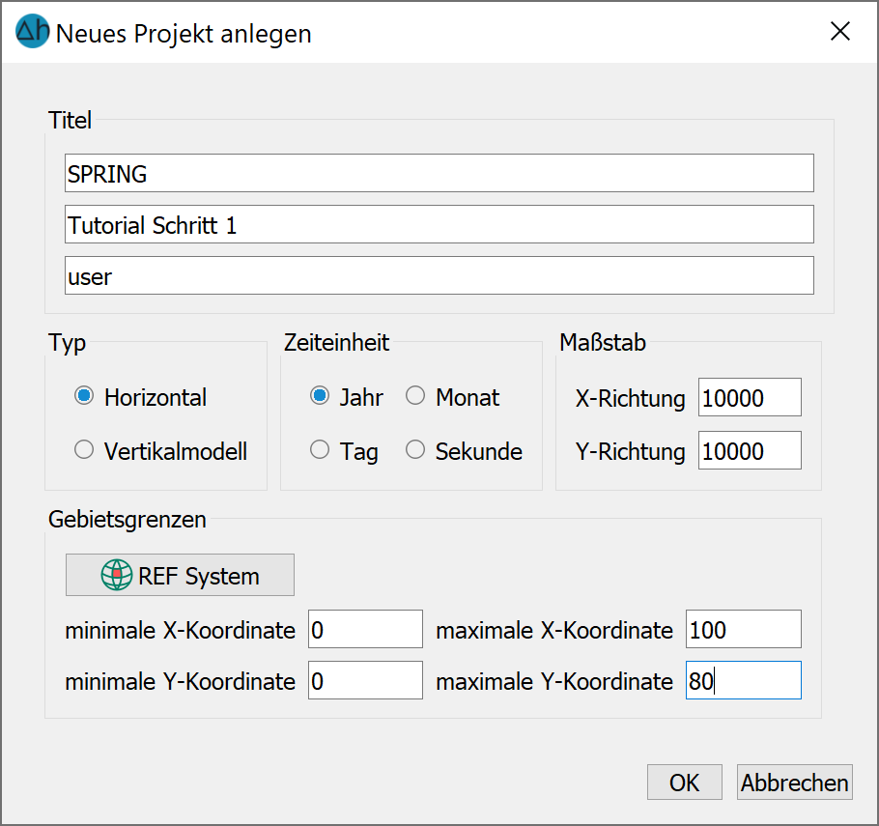
Task: Set time unit to Tag
Action: 320,449
